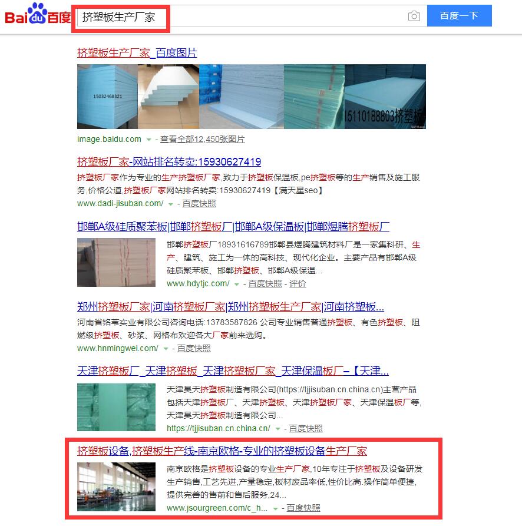Expand dropdown arrow next to tjjisuban.cn.china.cn
Viewport: 522px width, 526px height.
pyautogui.click(x=277, y=429)
